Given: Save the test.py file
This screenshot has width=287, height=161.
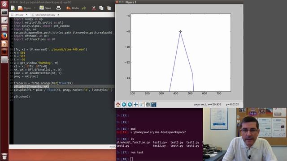Looking at the screenshot, I should (x=45, y=8).
